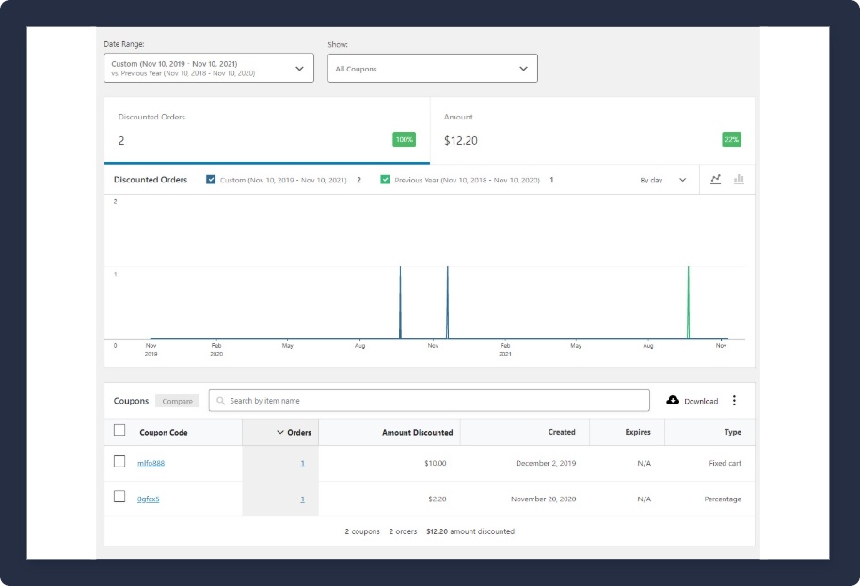Viewport: 860px width, 586px height.
Task: Check the box for coupon 0gfcx5
Action: click(x=119, y=498)
